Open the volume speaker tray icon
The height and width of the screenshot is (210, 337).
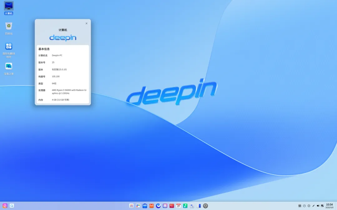pos(318,206)
